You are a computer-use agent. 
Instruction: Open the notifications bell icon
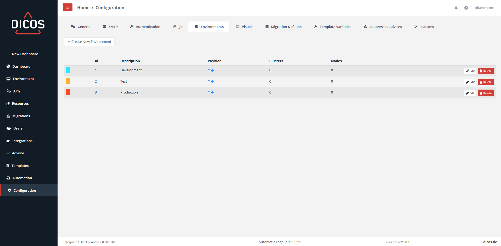456,8
